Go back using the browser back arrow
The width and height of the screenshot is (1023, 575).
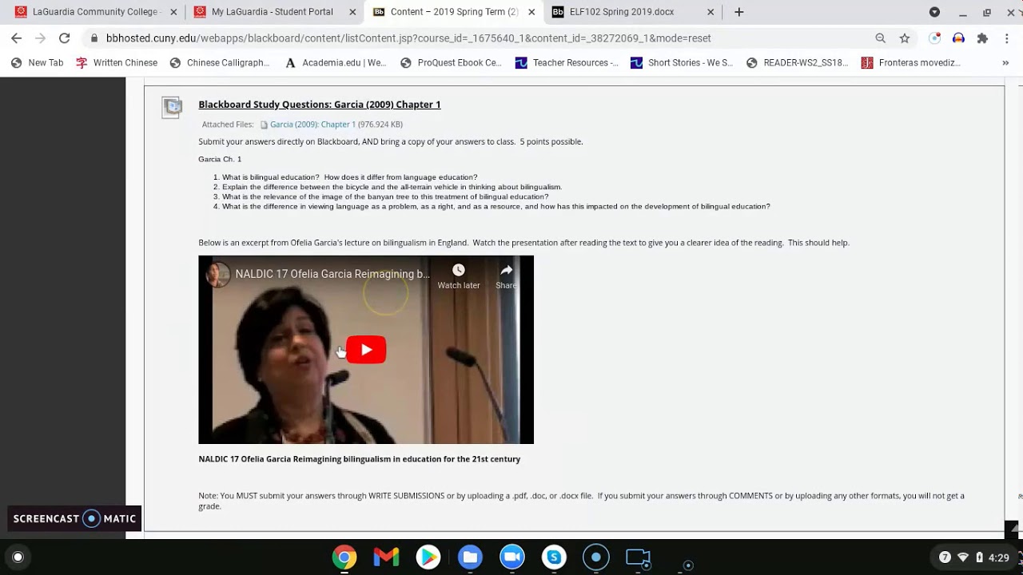(17, 38)
